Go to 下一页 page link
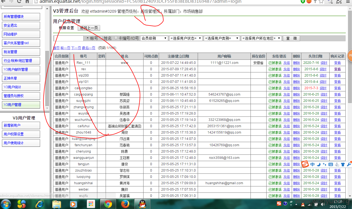The width and height of the screenshot is (352, 209). [x=76, y=48]
